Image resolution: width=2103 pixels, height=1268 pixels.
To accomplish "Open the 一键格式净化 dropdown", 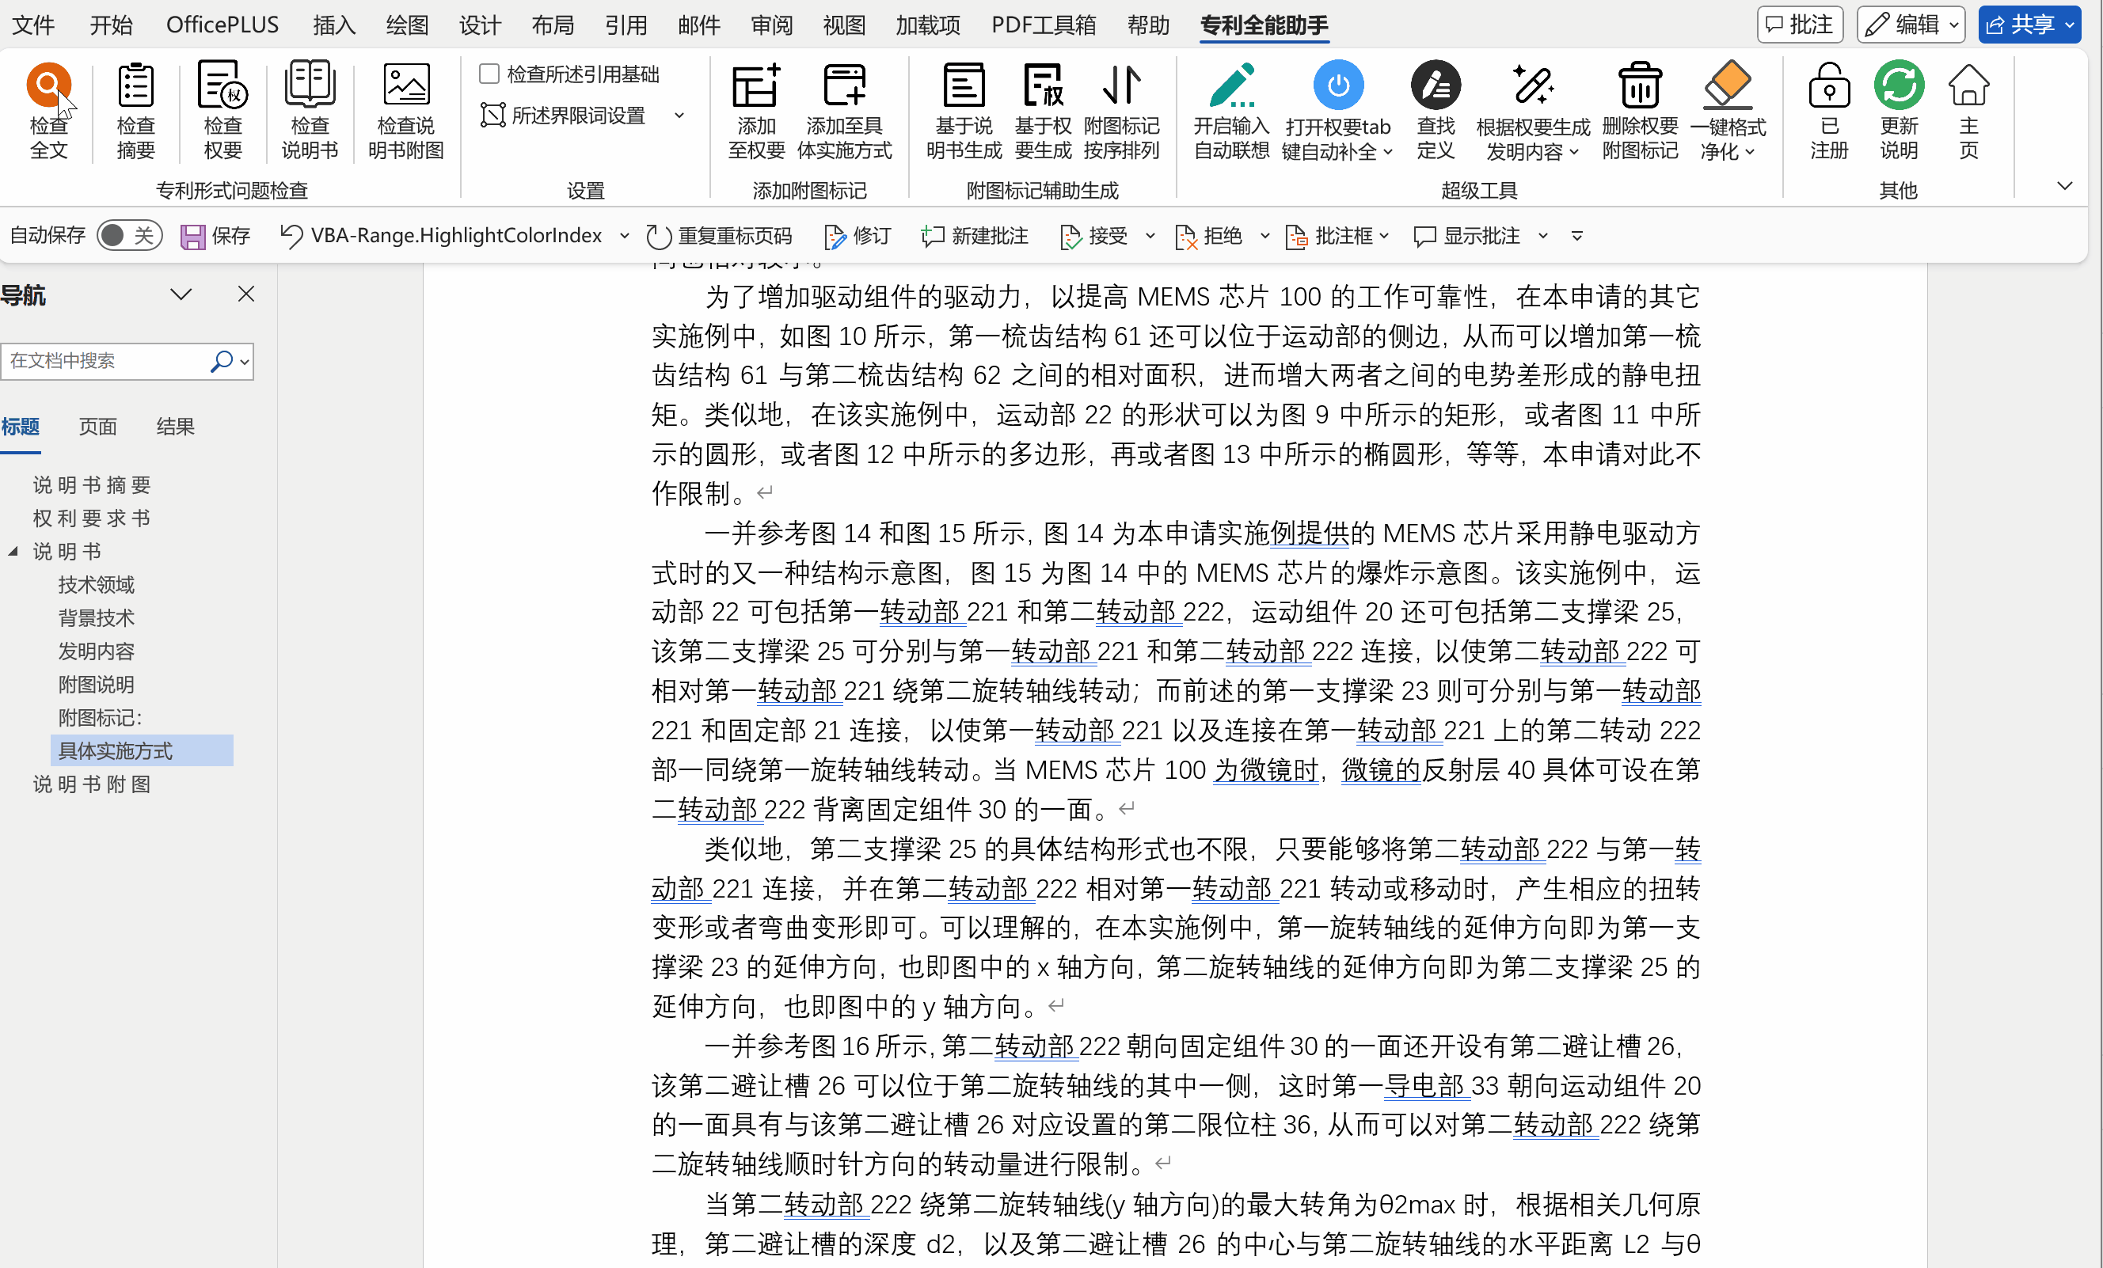I will coord(1750,152).
